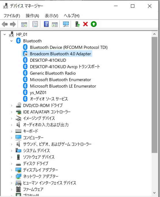160x197 pixels.
Task: Select the ディスク ドライブ label
Action: [x=35, y=163]
